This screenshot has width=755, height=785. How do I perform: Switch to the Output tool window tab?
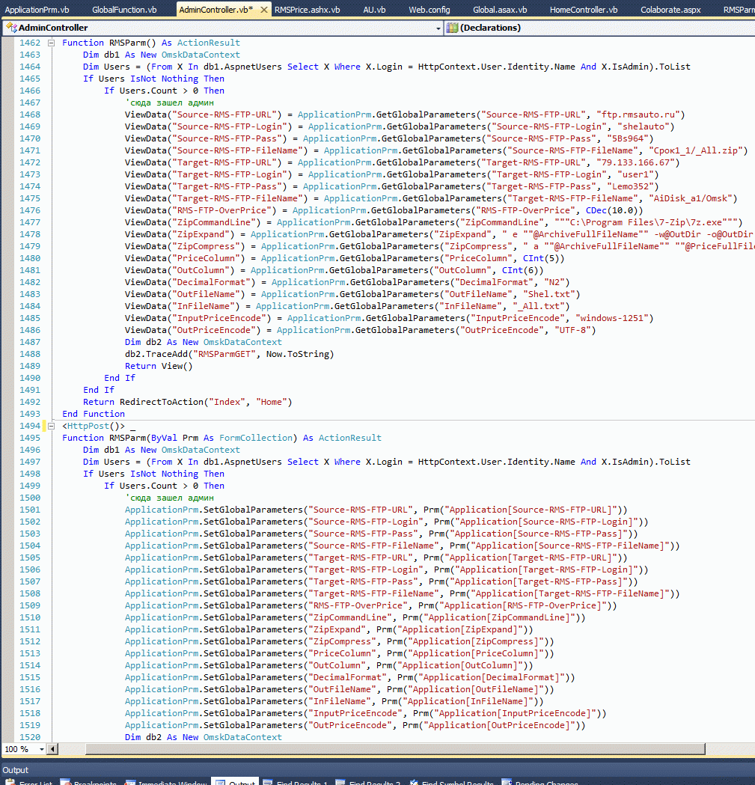[x=236, y=783]
